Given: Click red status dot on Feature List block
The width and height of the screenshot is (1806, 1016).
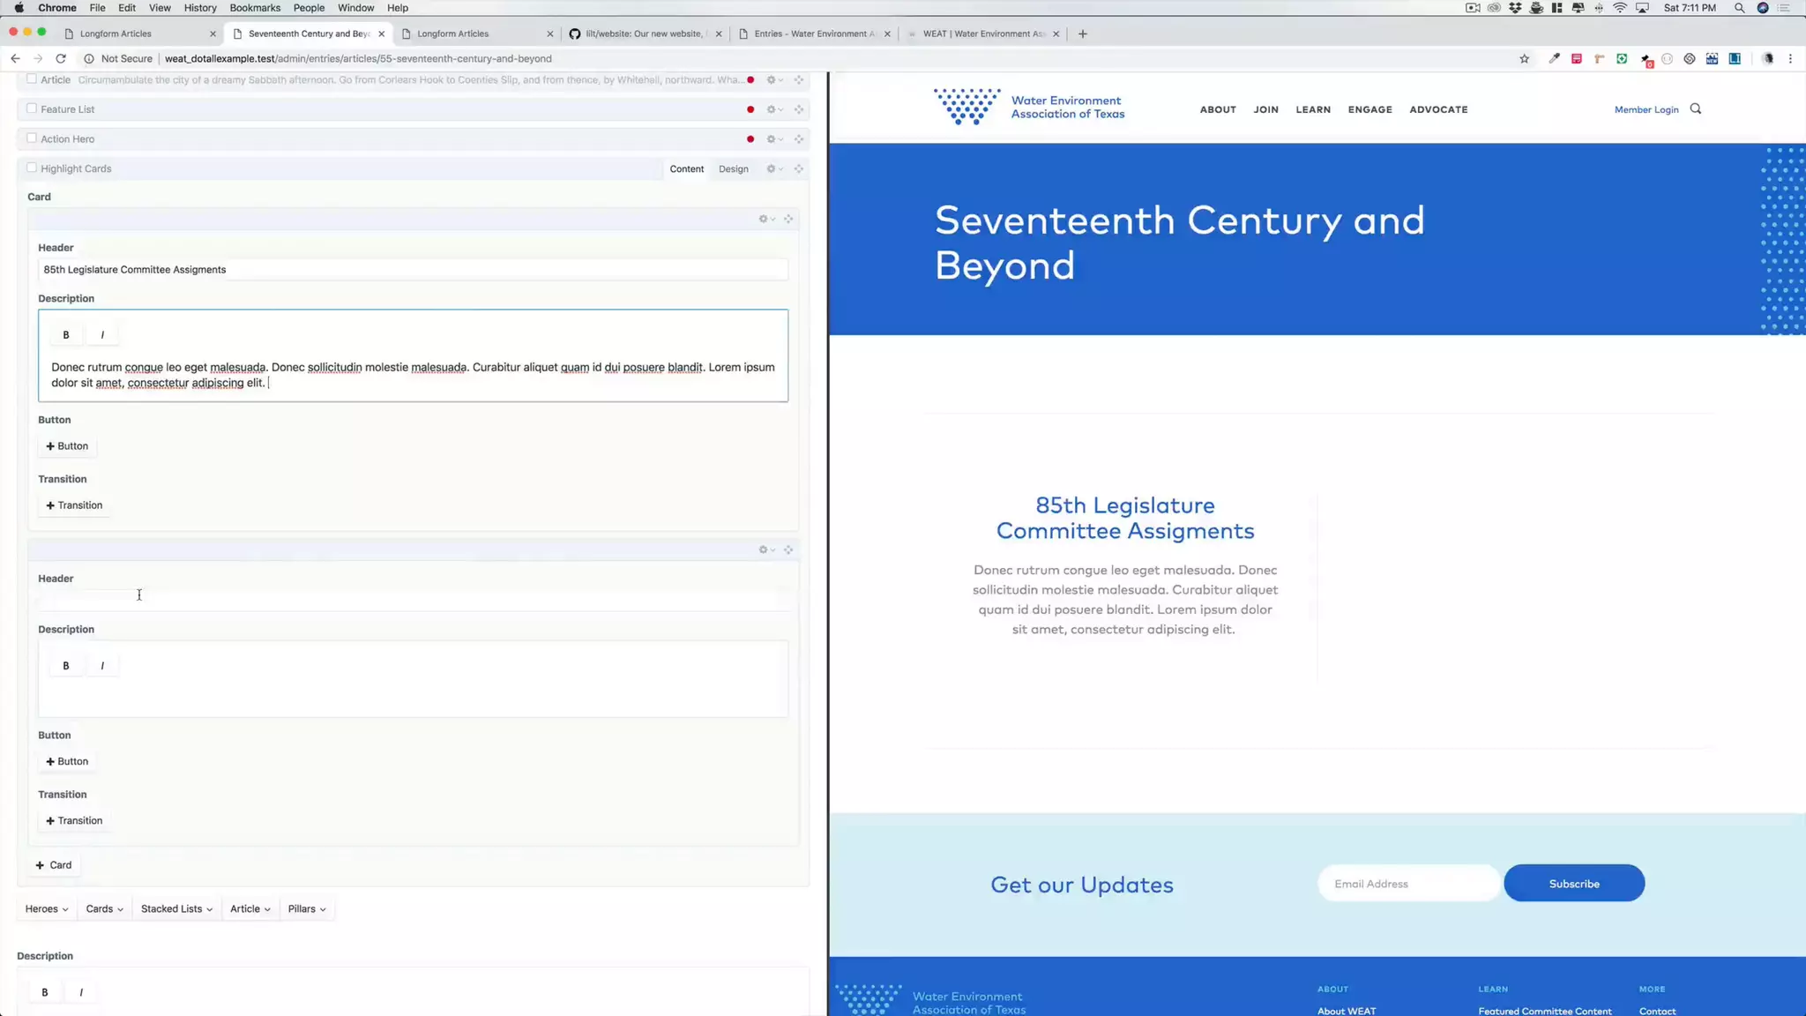Looking at the screenshot, I should pos(750,109).
